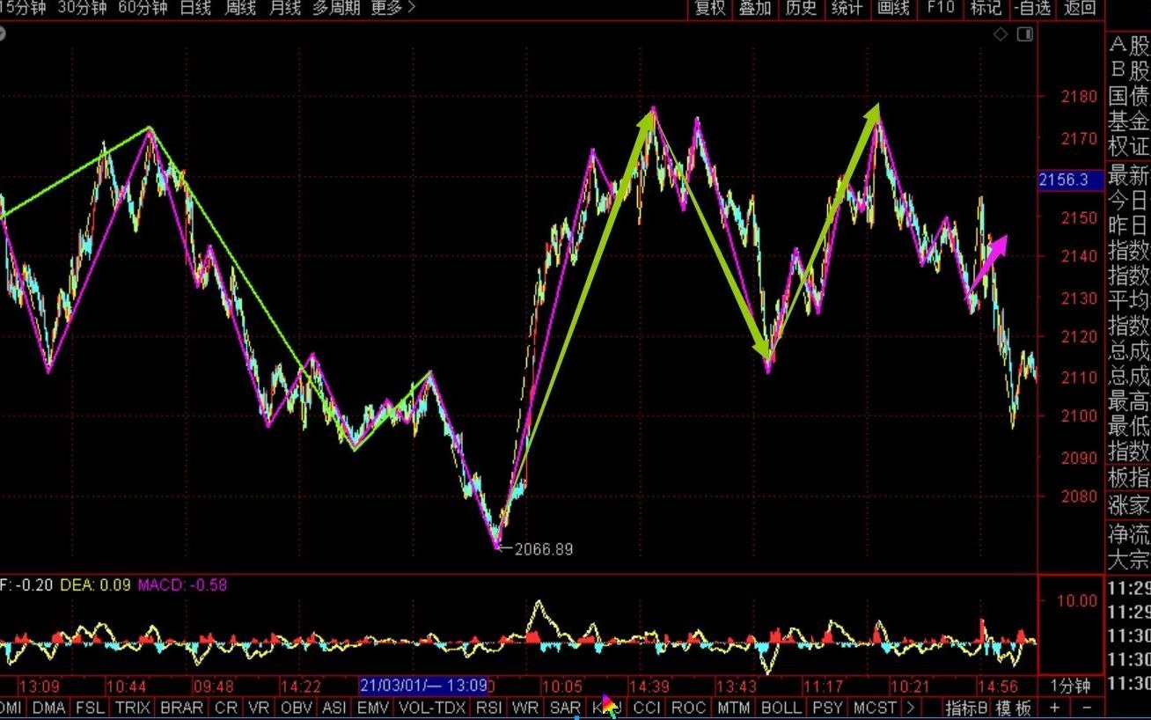This screenshot has height=720, width=1151.
Task: Select the SAR indicator tab
Action: pos(565,708)
